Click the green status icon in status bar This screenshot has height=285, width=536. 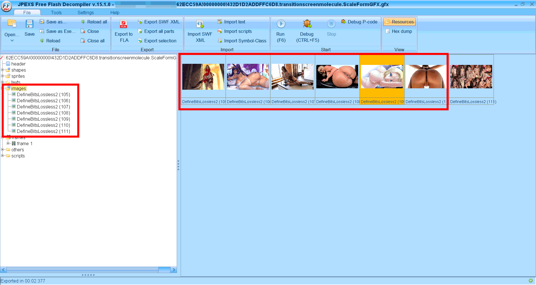coord(531,281)
